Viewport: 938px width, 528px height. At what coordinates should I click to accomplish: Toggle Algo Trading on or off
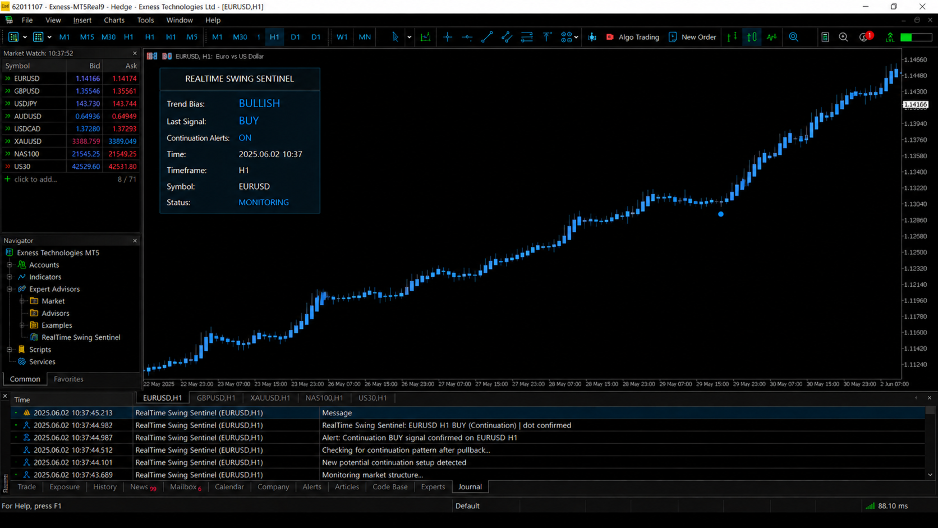(633, 37)
